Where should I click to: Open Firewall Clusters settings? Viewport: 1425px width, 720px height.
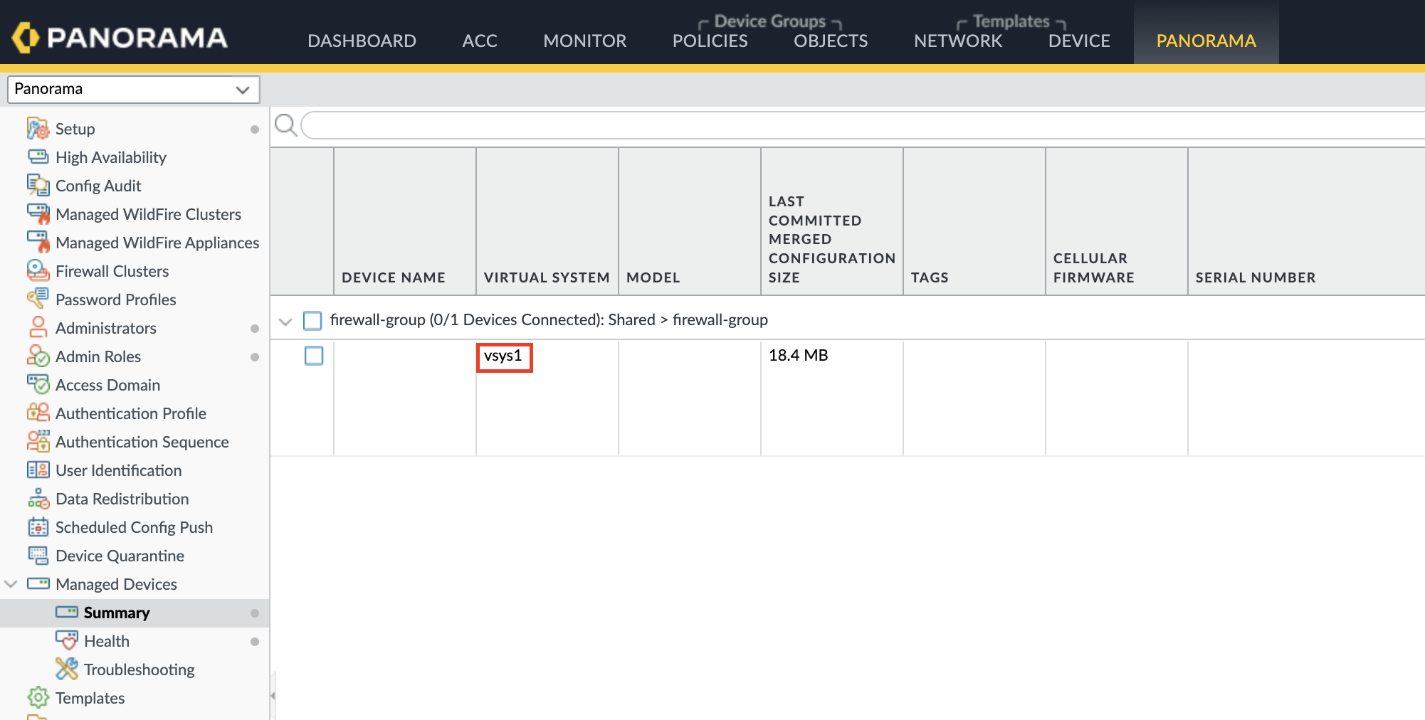click(112, 271)
